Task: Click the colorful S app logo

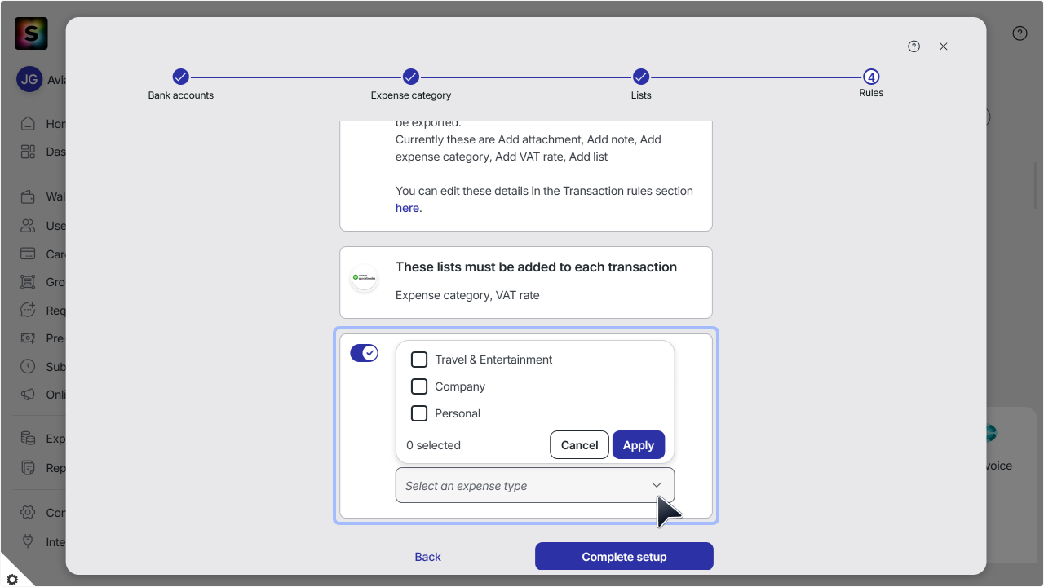Action: (31, 33)
